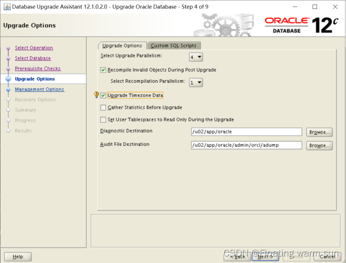The image size is (346, 263).
Task: Uncheck Upgrade Timezone Data checkbox
Action: point(103,96)
